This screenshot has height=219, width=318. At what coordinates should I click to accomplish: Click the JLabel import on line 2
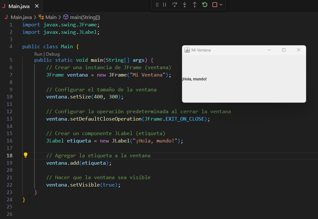point(61,32)
